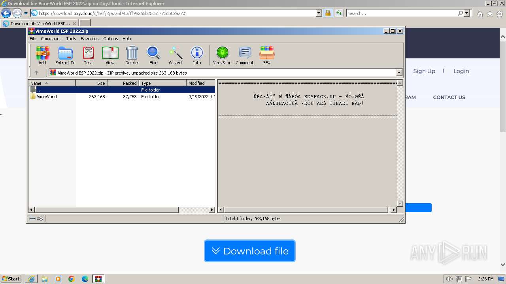Sort by Type column header
506x284 pixels.
tap(162, 83)
